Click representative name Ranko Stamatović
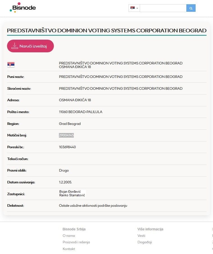The width and height of the screenshot is (213, 254). coord(72,195)
